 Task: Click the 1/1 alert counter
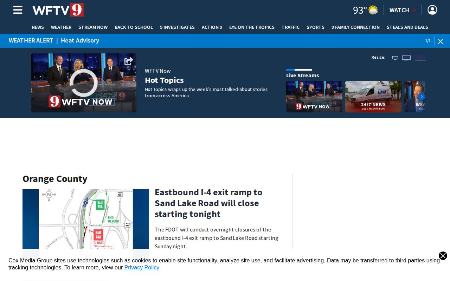pyautogui.click(x=428, y=41)
